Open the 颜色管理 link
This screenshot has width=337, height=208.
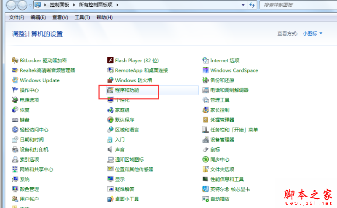point(29,189)
